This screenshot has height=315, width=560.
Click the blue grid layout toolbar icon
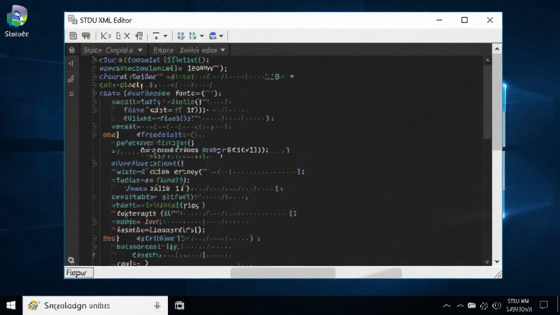[x=181, y=36]
